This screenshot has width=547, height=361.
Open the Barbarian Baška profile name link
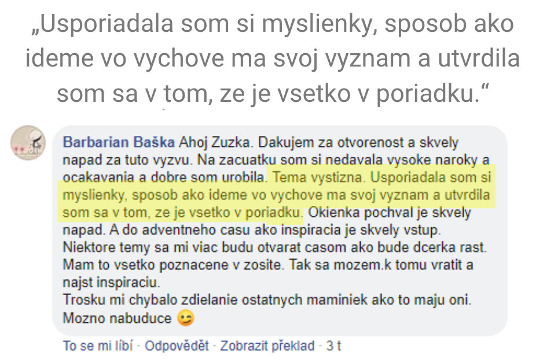pos(119,142)
